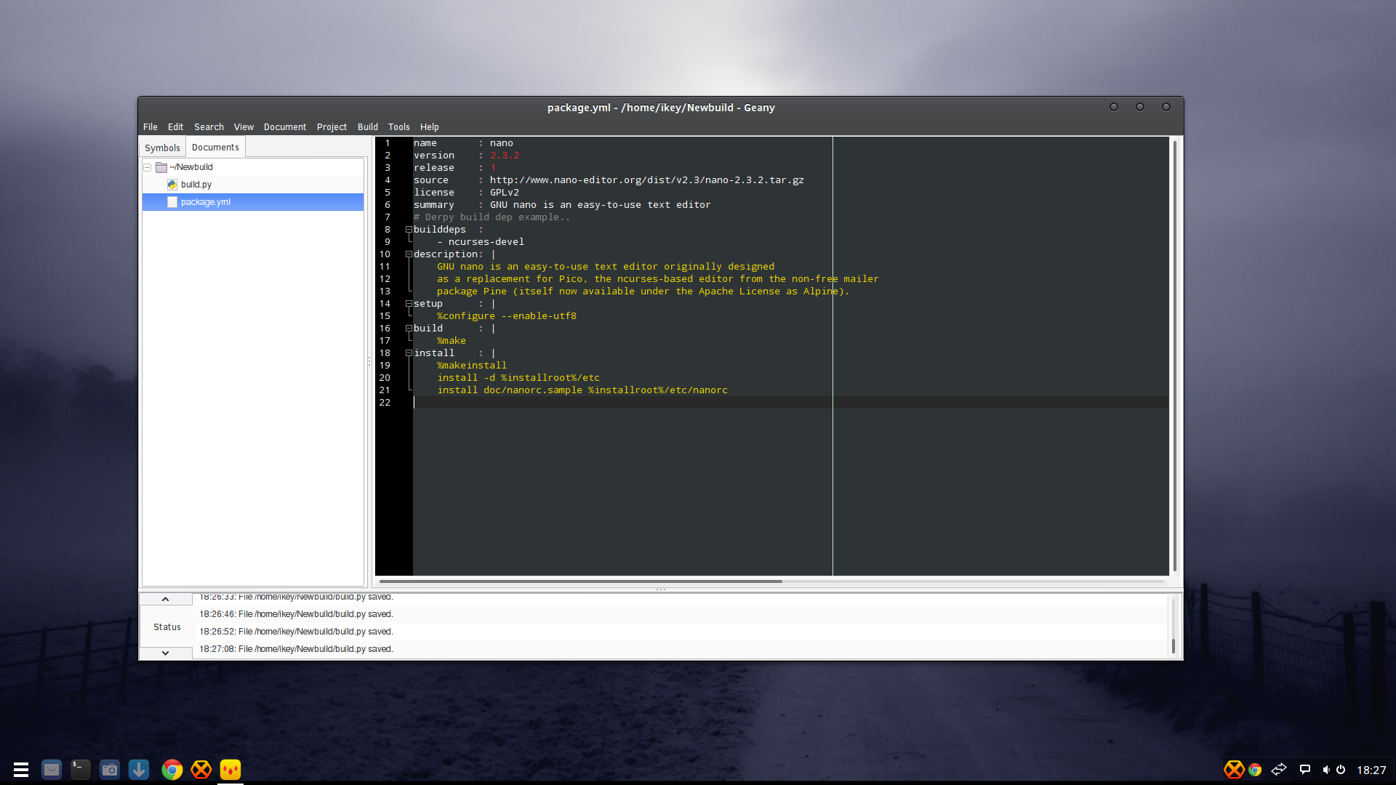This screenshot has width=1396, height=785.
Task: Open the screenshot camera app in panel
Action: [x=110, y=769]
